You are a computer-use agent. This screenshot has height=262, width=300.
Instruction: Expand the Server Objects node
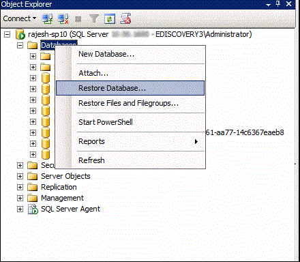pyautogui.click(x=20, y=176)
